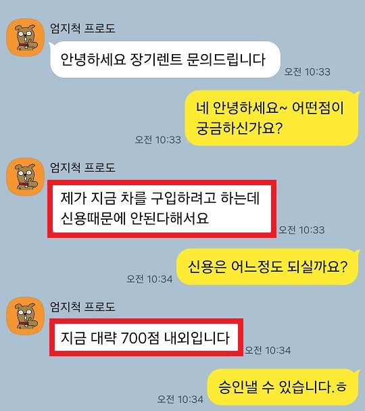Select yellow reply 신용은 어느정도 되실까요?
The width and height of the screenshot is (365, 411).
268,266
